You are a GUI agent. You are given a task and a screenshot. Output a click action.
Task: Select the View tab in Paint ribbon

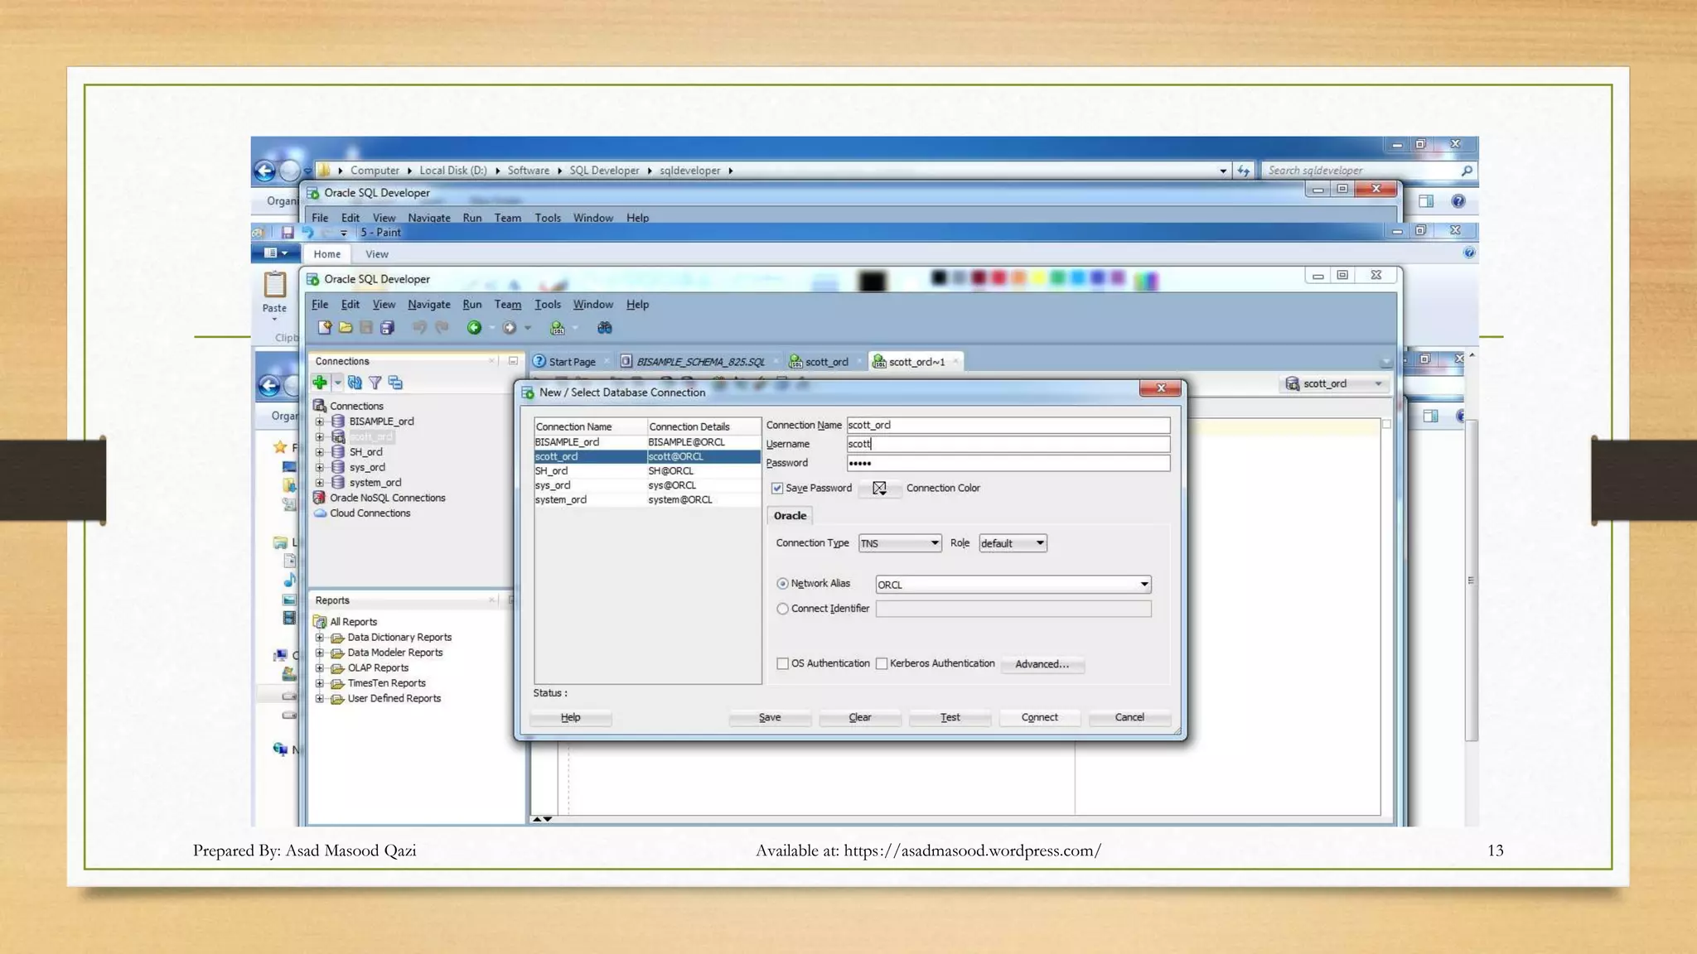(377, 254)
